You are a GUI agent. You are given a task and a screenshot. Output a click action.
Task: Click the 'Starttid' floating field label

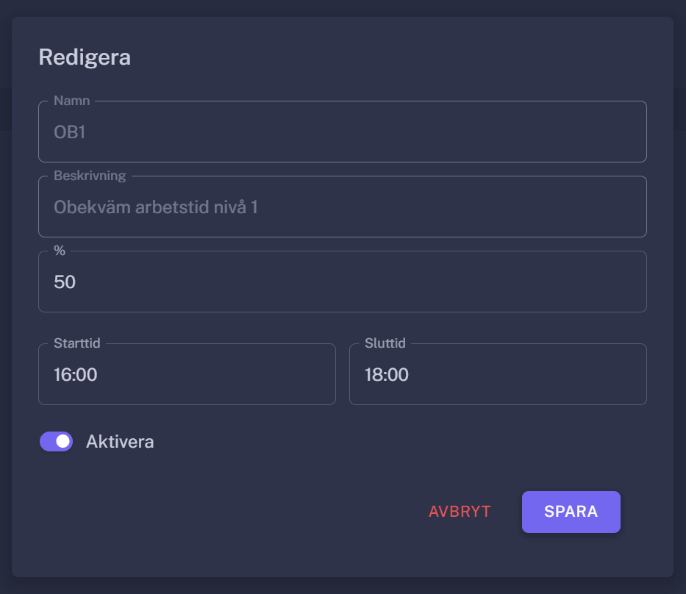pyautogui.click(x=77, y=343)
